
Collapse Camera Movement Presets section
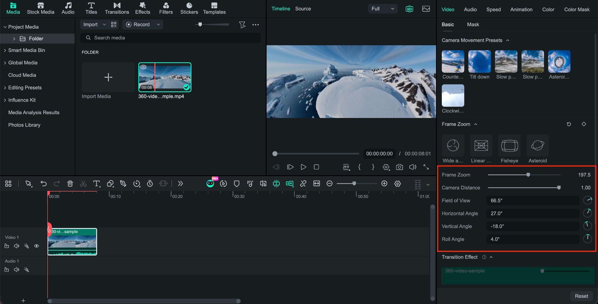[508, 40]
